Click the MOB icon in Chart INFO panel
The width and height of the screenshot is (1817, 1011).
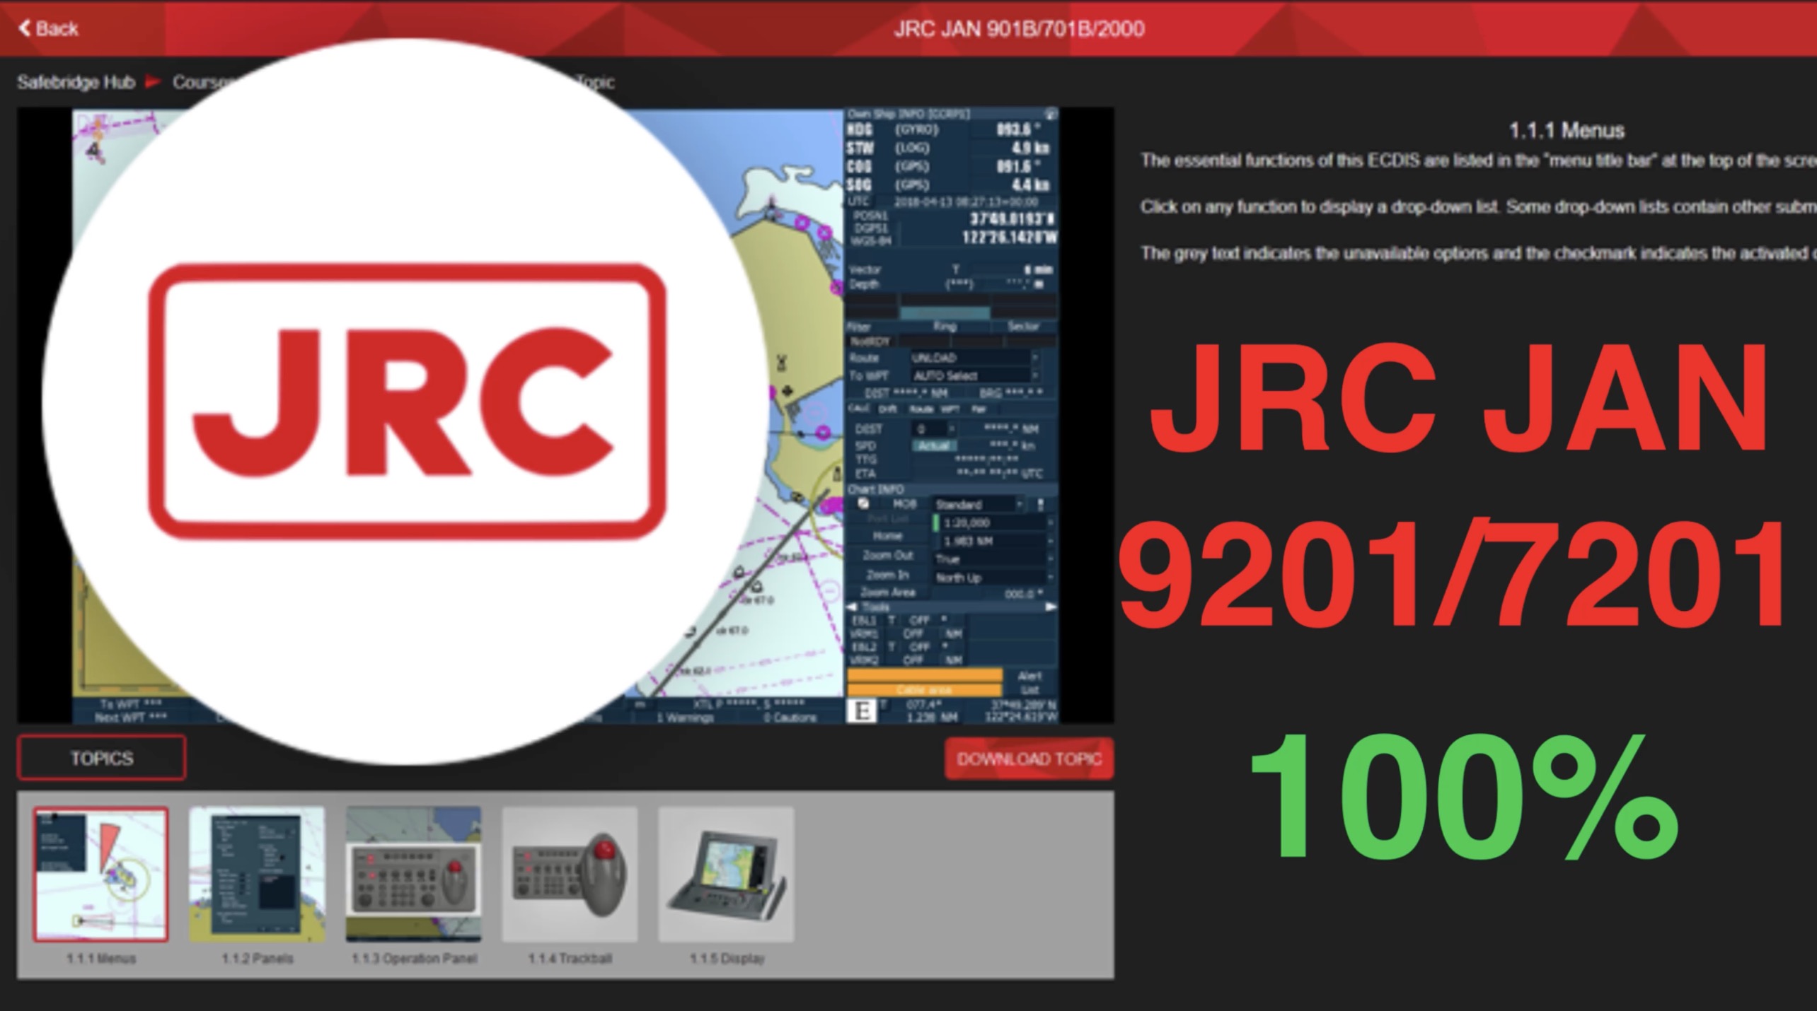(x=864, y=504)
